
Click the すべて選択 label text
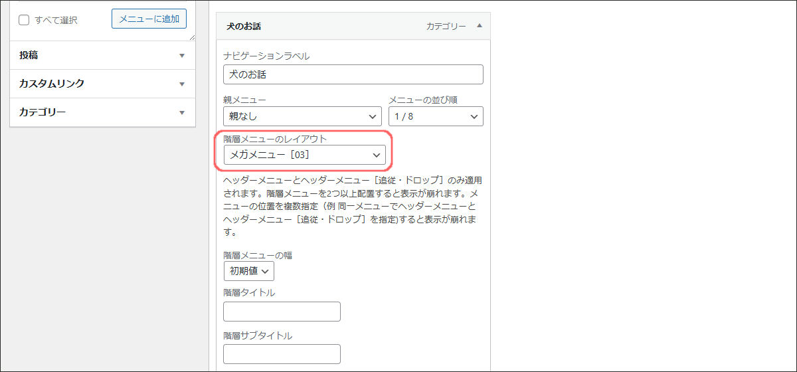point(56,20)
